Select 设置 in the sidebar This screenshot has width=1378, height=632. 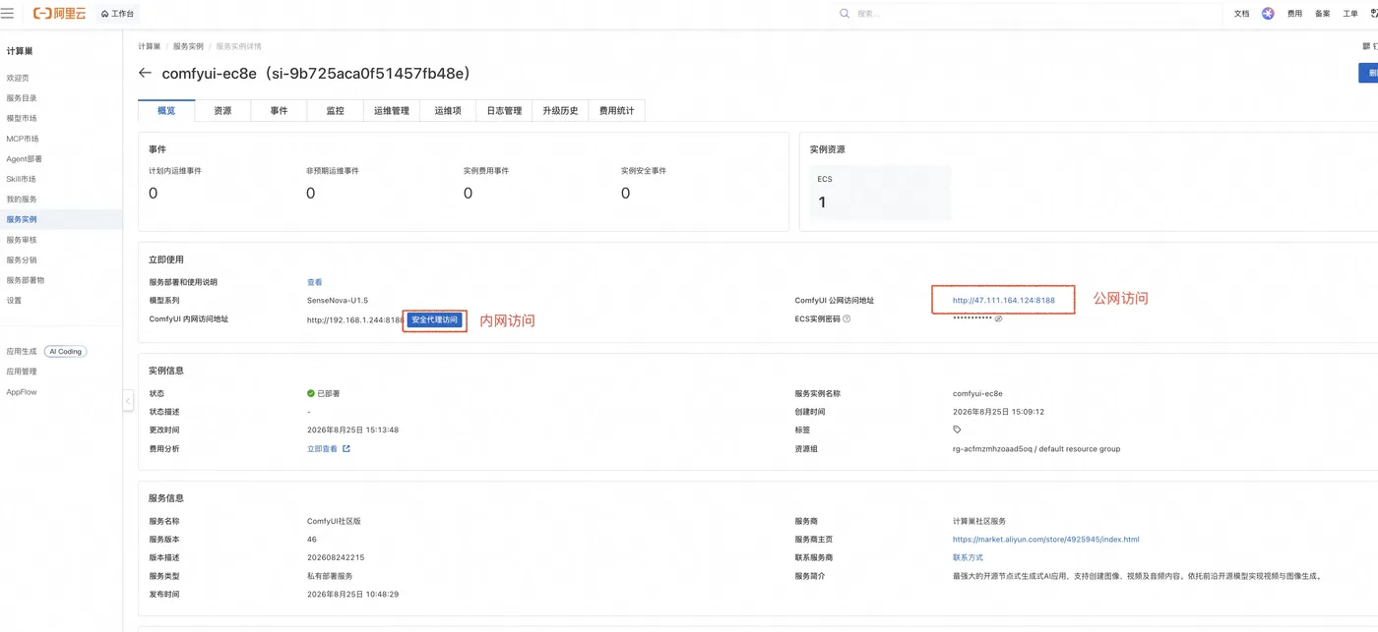[14, 301]
